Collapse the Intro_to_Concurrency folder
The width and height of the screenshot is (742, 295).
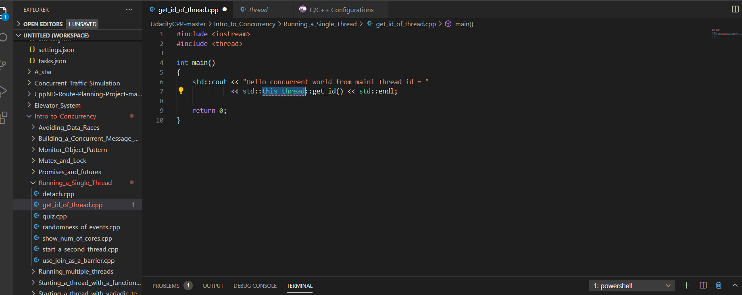click(65, 116)
